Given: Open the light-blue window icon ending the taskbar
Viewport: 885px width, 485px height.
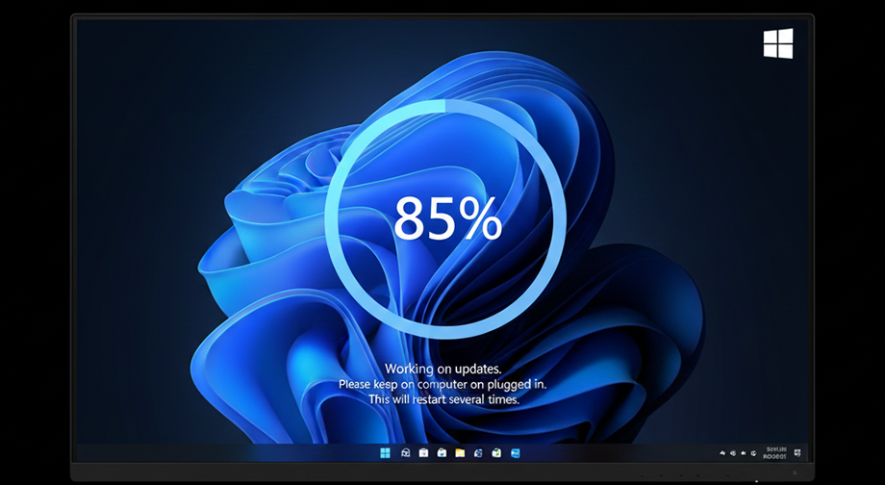Looking at the screenshot, I should point(516,453).
